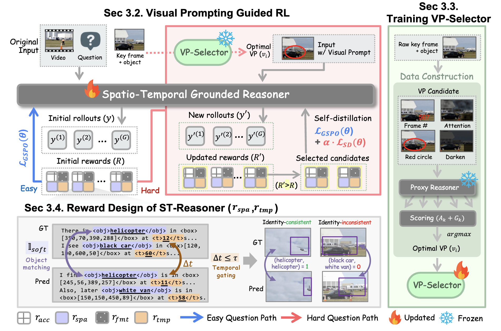This screenshot has width=501, height=331.
Task: Select the green VP-Selector box at top
Action: [203, 53]
